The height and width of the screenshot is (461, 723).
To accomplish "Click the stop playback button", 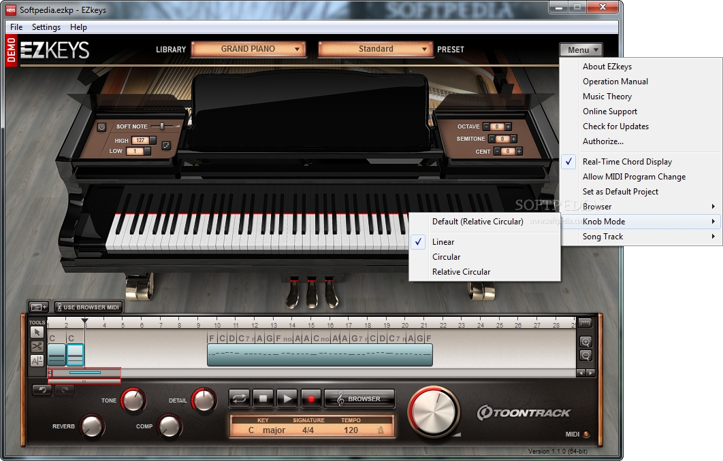I will [263, 398].
